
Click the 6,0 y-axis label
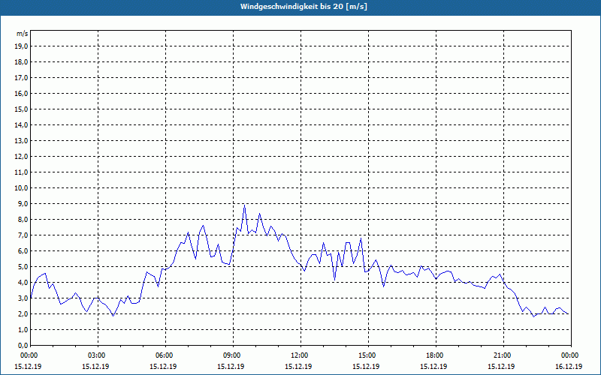[23, 250]
